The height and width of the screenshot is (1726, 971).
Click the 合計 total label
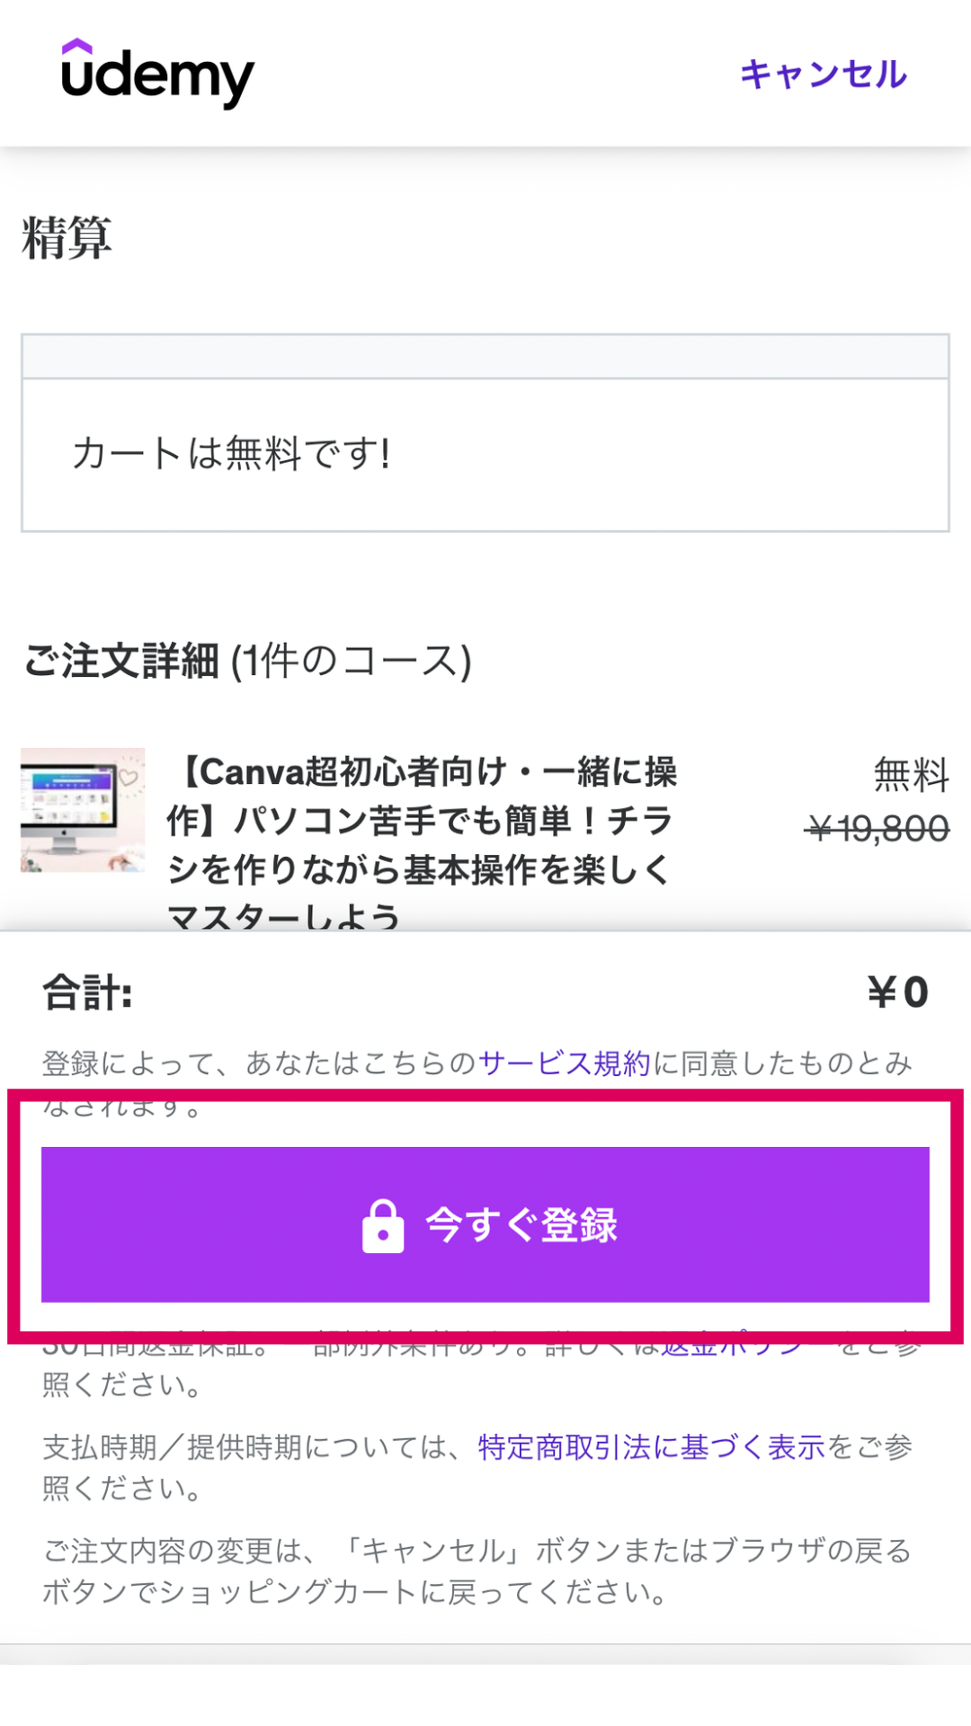point(88,992)
